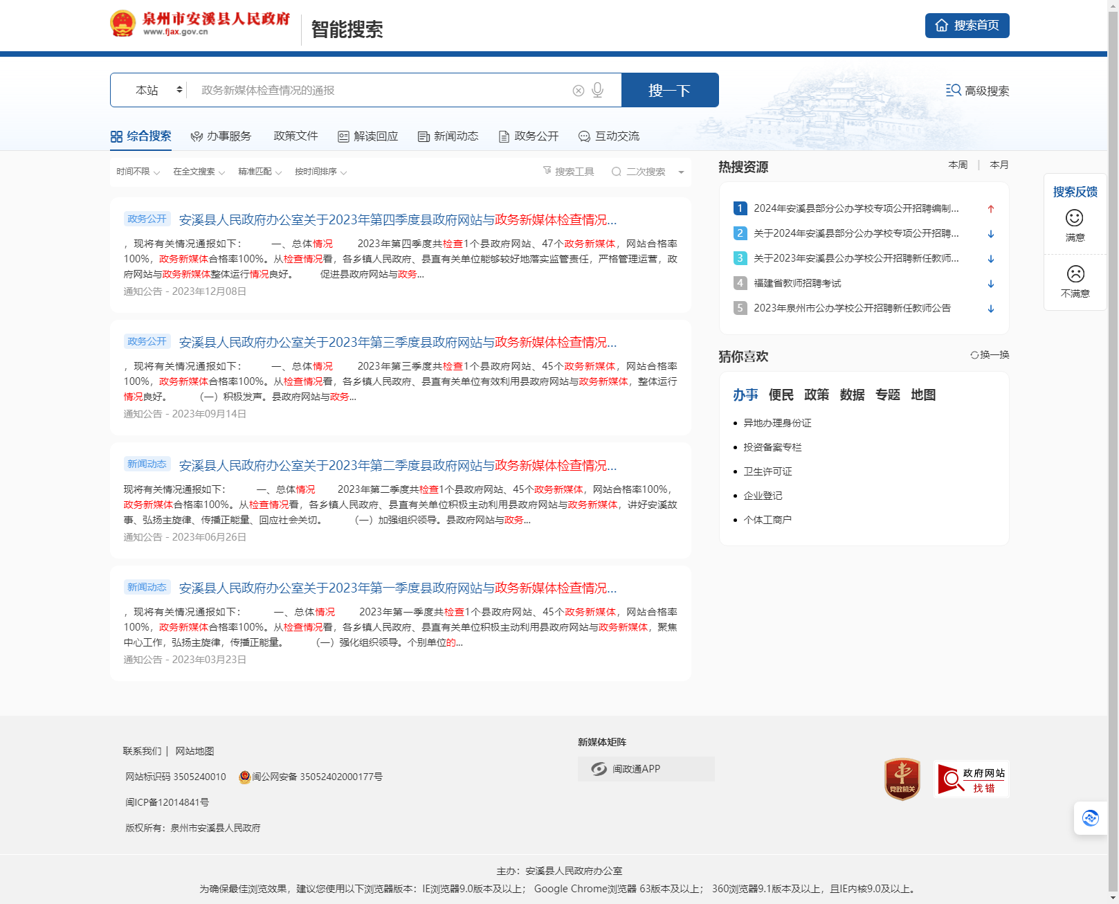Click the microphone voice search icon
1119x904 pixels.
pos(598,91)
